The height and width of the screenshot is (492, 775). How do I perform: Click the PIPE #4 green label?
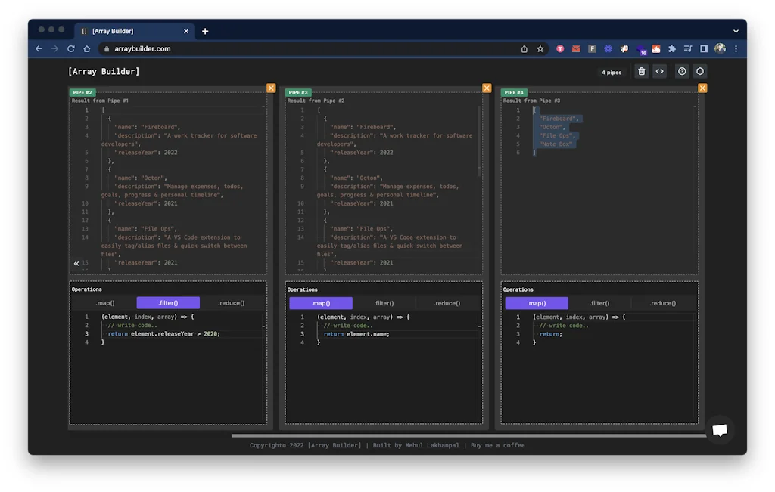pyautogui.click(x=514, y=92)
